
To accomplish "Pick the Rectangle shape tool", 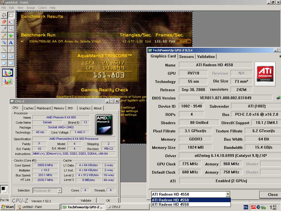I will tap(4, 56).
